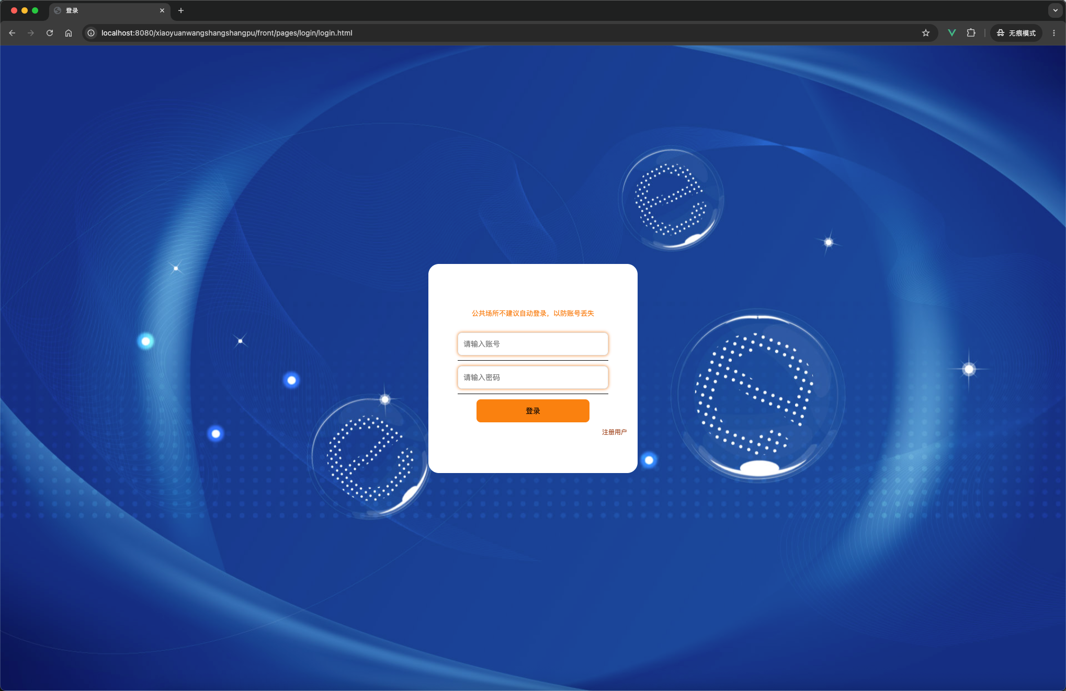Reload the login page
This screenshot has height=691, width=1066.
pyautogui.click(x=50, y=33)
